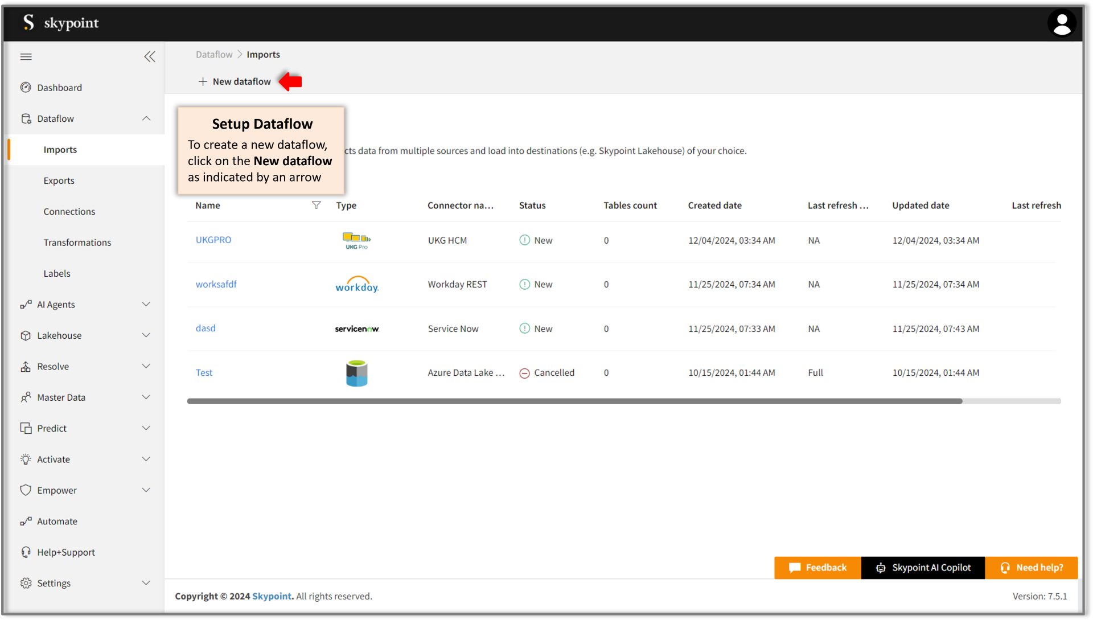This screenshot has height=620, width=1093.
Task: Collapse the Dataflow sidebar section
Action: pyautogui.click(x=146, y=118)
